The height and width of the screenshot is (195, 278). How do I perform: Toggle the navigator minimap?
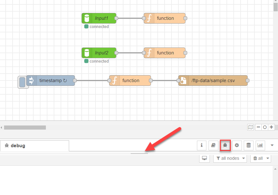tap(250, 127)
